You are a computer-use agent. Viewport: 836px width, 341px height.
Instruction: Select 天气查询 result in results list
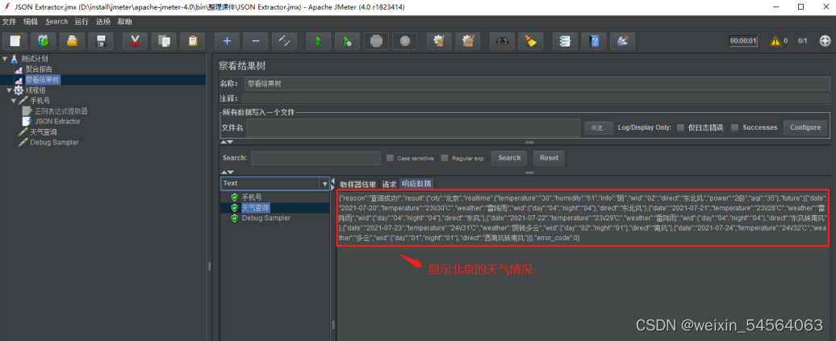point(255,208)
